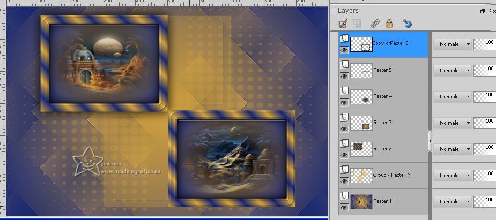Hide the Raster 4 layer
Screen dimensions: 496x220
click(344, 102)
